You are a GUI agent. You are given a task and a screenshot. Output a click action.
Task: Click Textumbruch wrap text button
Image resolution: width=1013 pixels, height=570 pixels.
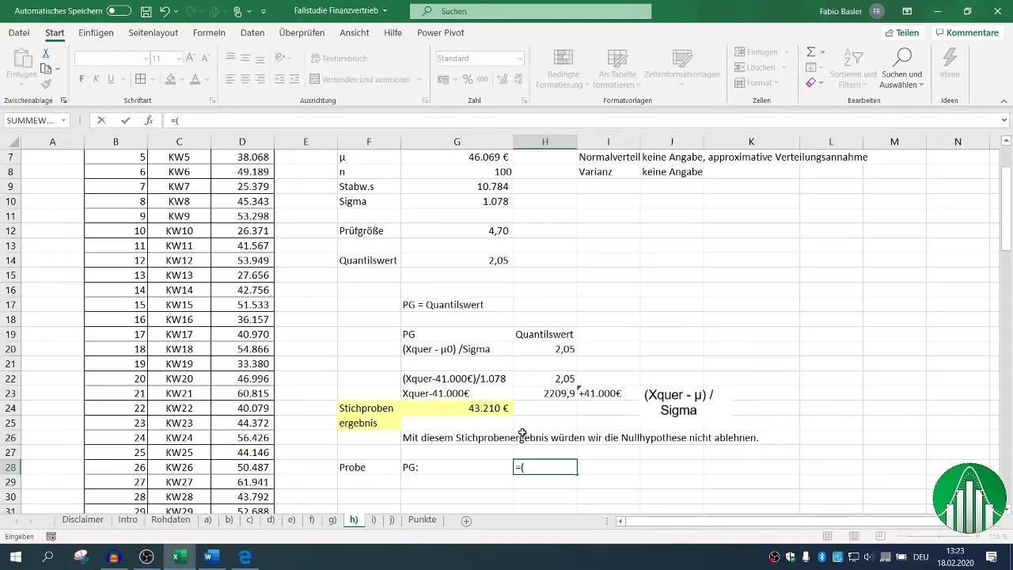(339, 59)
